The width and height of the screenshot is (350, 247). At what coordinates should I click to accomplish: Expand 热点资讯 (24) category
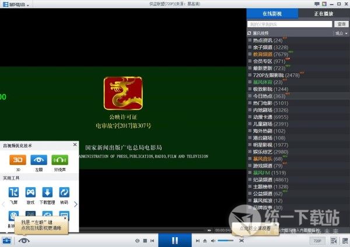pyautogui.click(x=250, y=40)
